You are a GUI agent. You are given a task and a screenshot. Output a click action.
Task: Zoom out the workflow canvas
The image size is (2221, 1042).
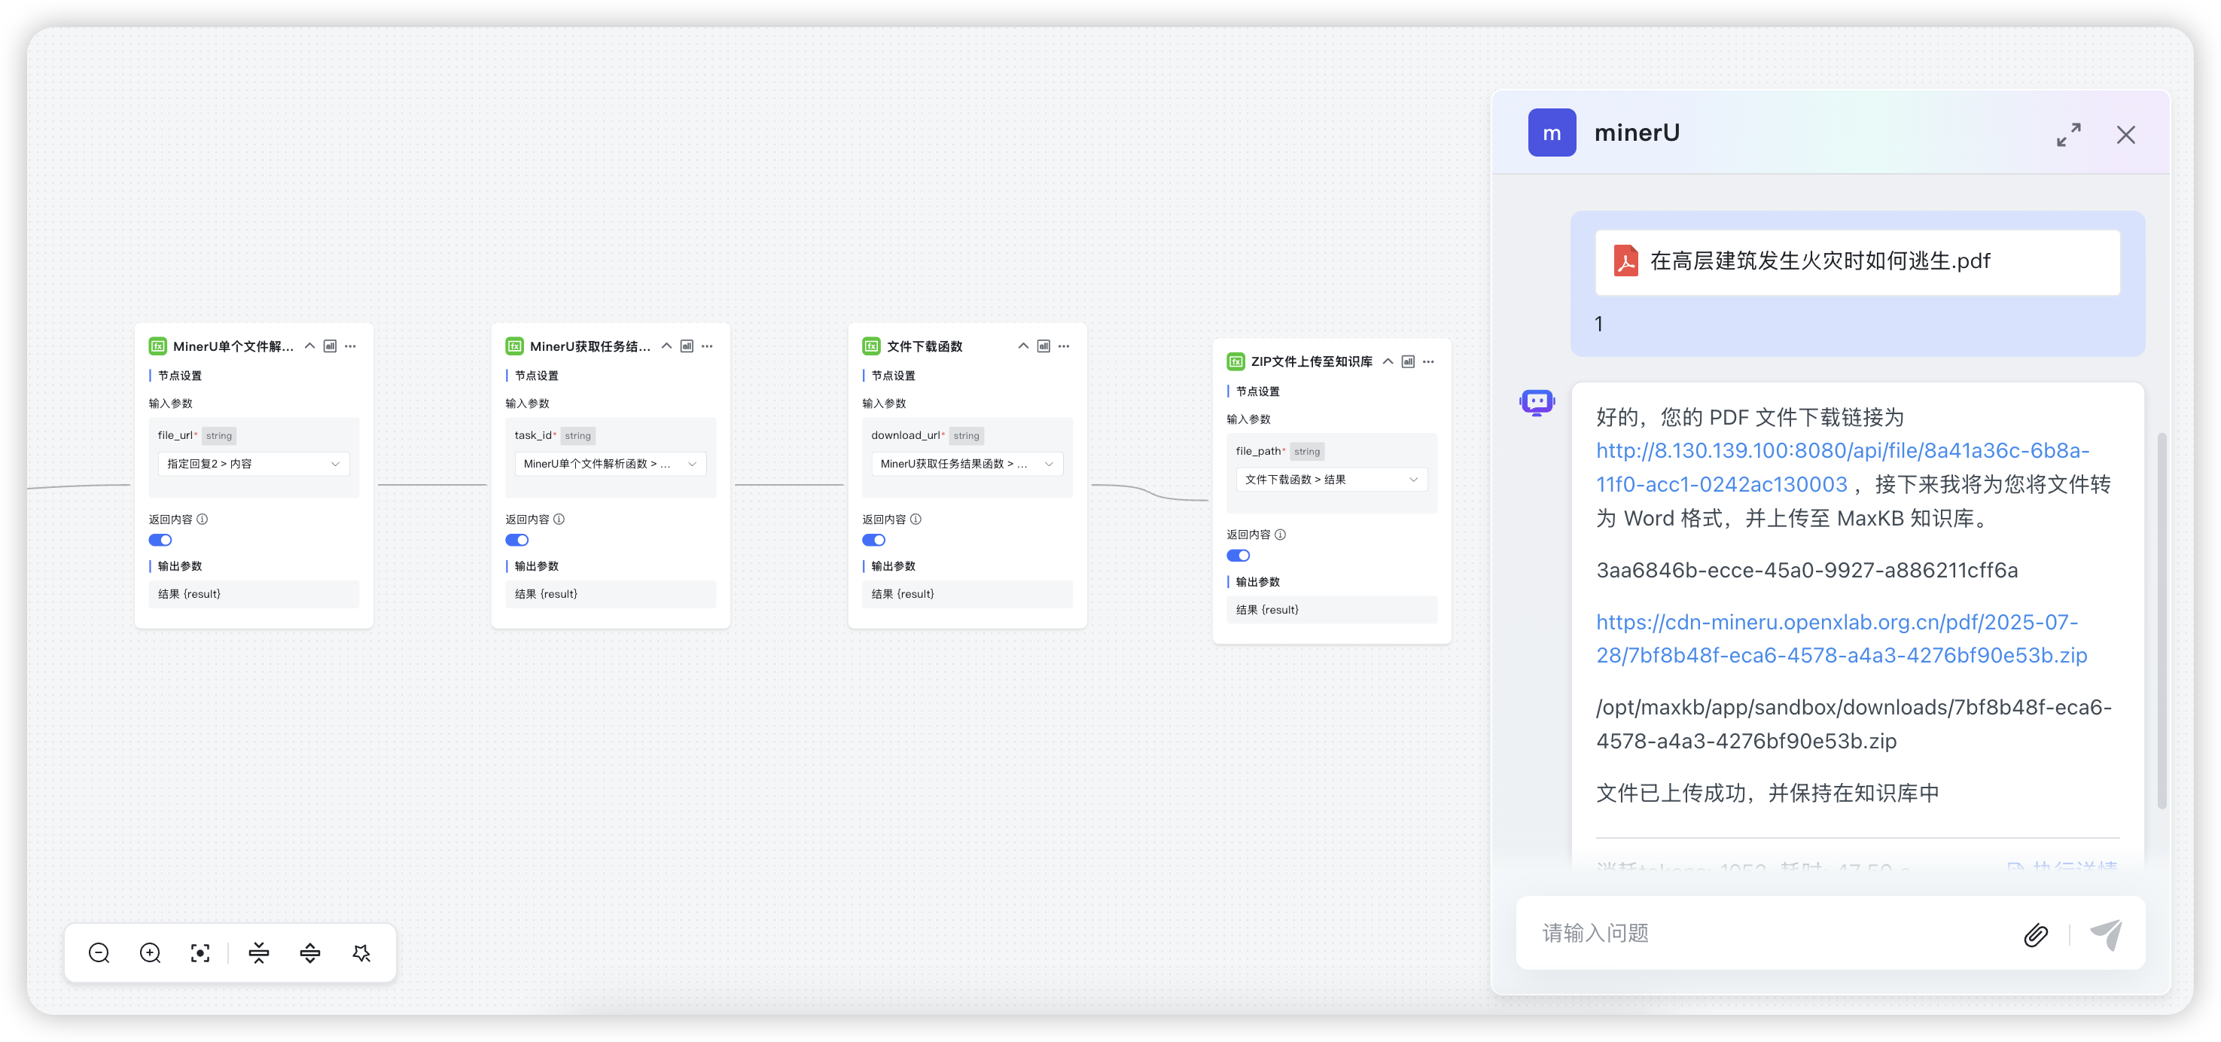tap(99, 952)
